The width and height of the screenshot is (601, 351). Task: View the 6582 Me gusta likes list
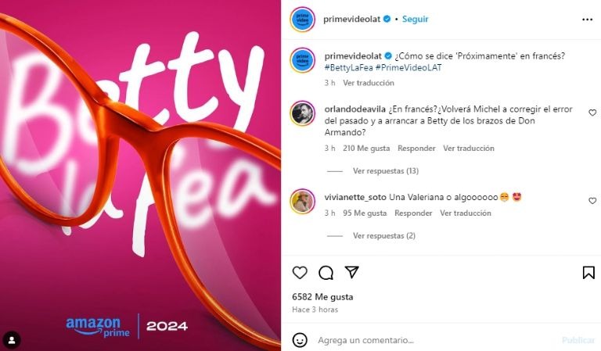point(322,296)
